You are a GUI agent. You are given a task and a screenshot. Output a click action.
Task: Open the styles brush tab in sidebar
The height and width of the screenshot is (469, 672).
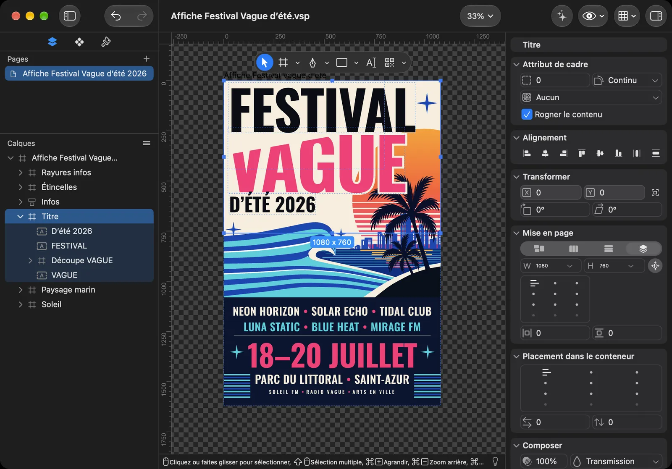106,42
